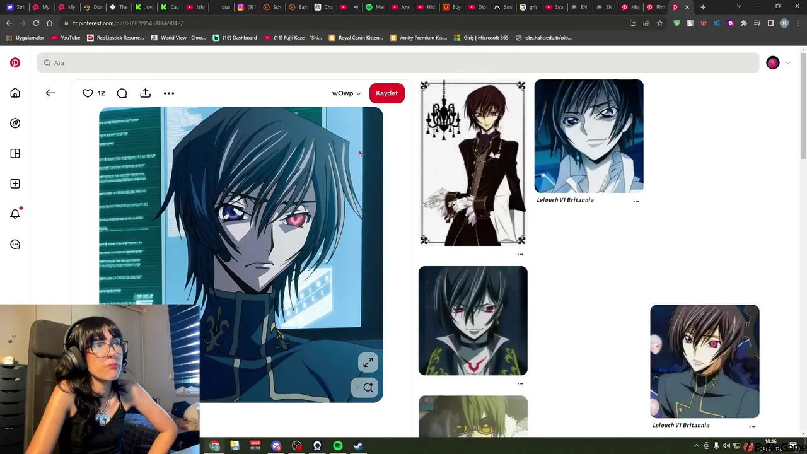807x454 pixels.
Task: Open the obs.halic.edu.tr bookmark
Action: point(543,38)
